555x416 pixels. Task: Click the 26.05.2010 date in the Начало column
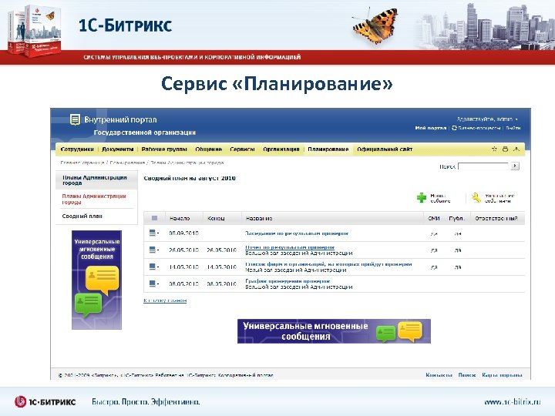point(183,250)
